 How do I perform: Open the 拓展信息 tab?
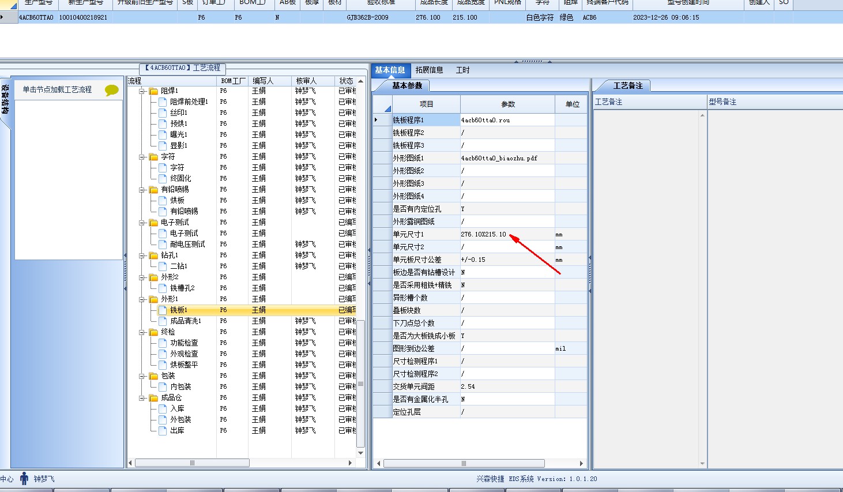pyautogui.click(x=430, y=70)
